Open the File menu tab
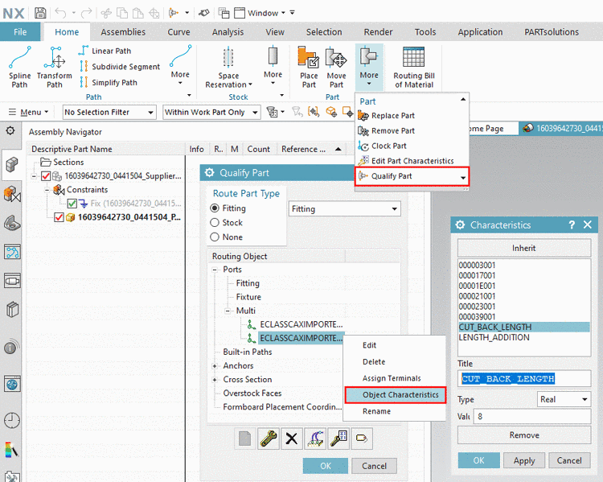Image resolution: width=603 pixels, height=482 pixels. tap(20, 32)
